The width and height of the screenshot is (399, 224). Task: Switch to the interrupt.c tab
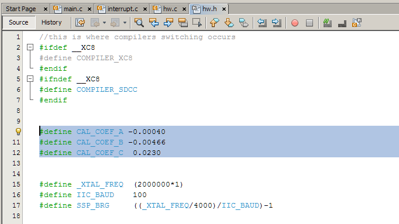[x=122, y=9]
